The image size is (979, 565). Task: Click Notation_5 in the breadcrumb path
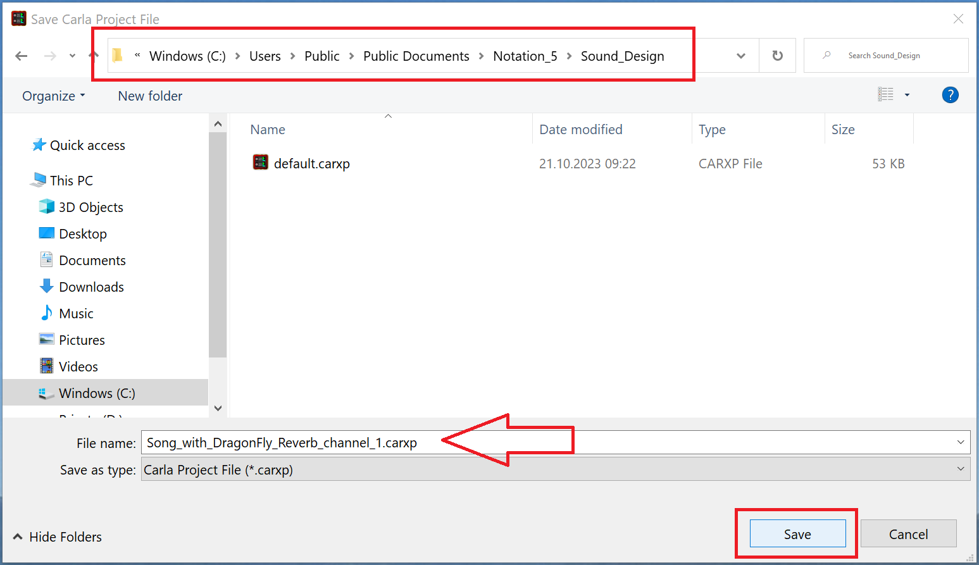click(x=525, y=56)
